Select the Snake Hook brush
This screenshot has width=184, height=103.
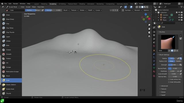[x=11, y=89]
